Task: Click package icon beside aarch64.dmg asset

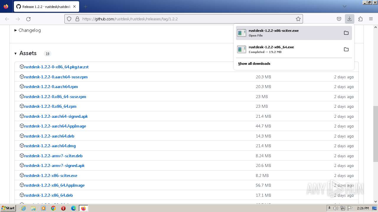Action: pyautogui.click(x=22, y=145)
